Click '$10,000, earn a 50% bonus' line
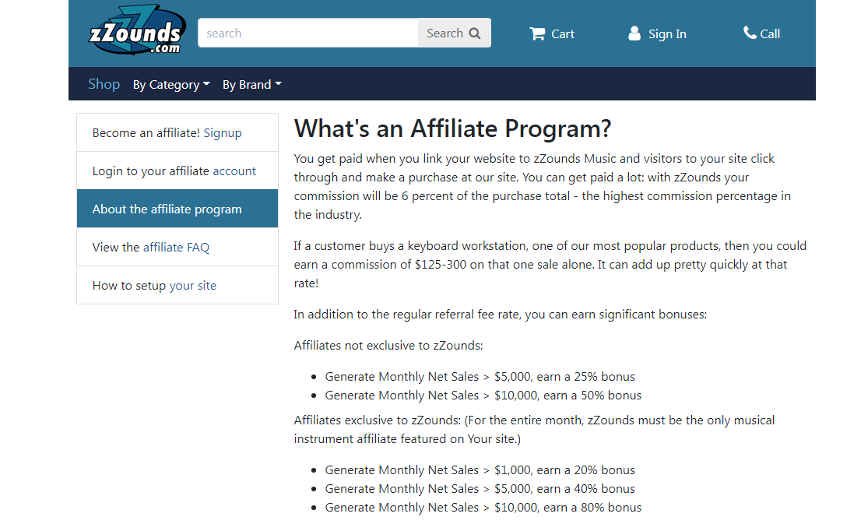Image resolution: width=868 pixels, height=524 pixels. 483,396
